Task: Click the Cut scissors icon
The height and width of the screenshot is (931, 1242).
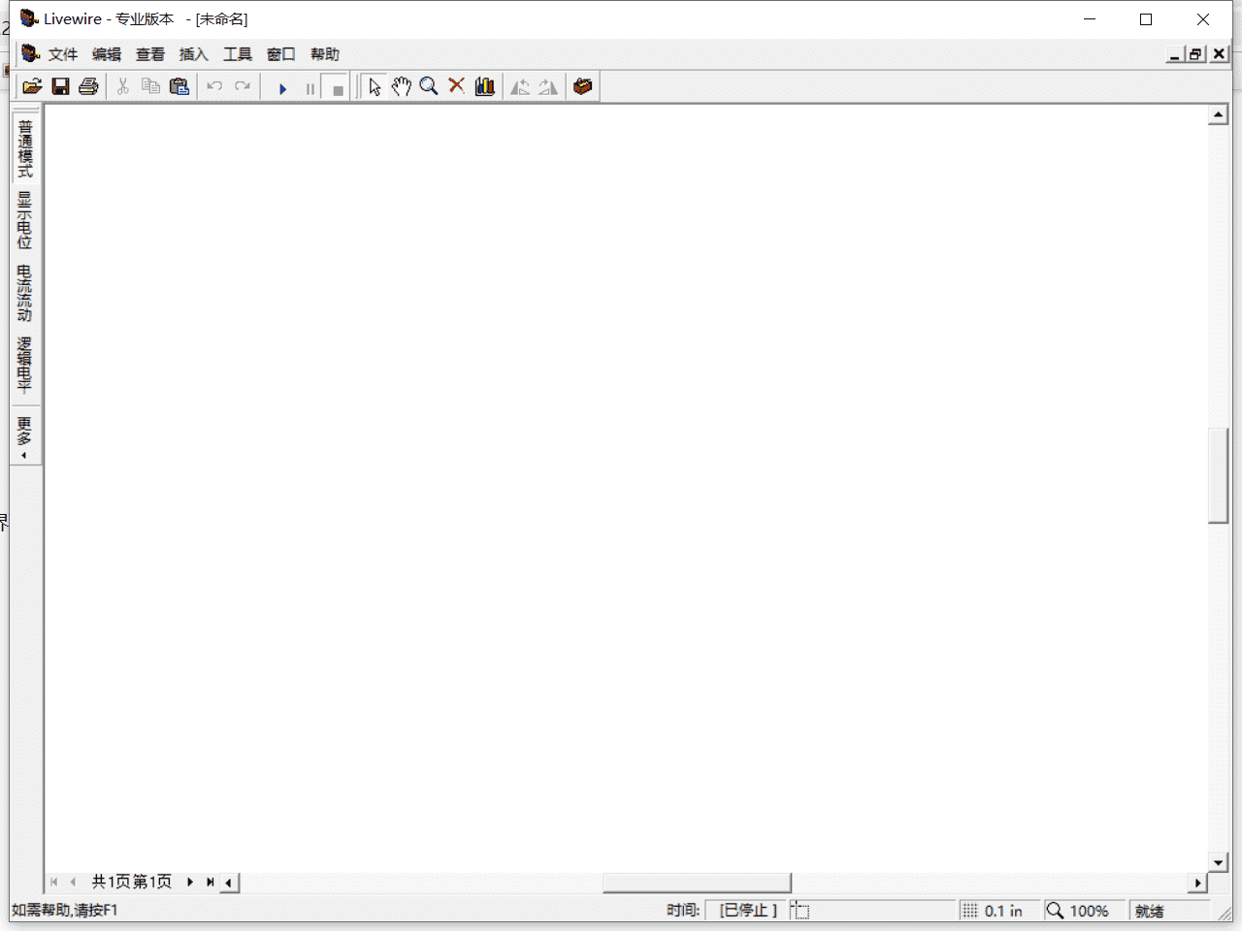Action: [x=123, y=86]
